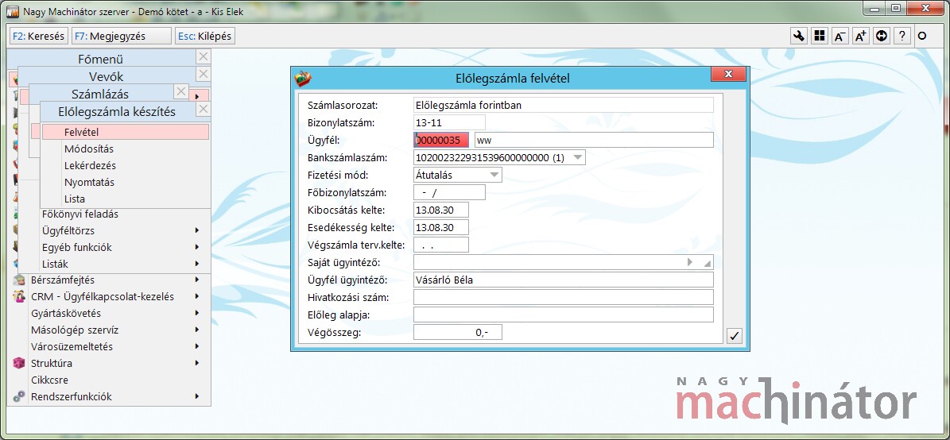Screen dimensions: 950x440
Task: Click the Rendszerfunkciók gears icon
Action: (19, 396)
